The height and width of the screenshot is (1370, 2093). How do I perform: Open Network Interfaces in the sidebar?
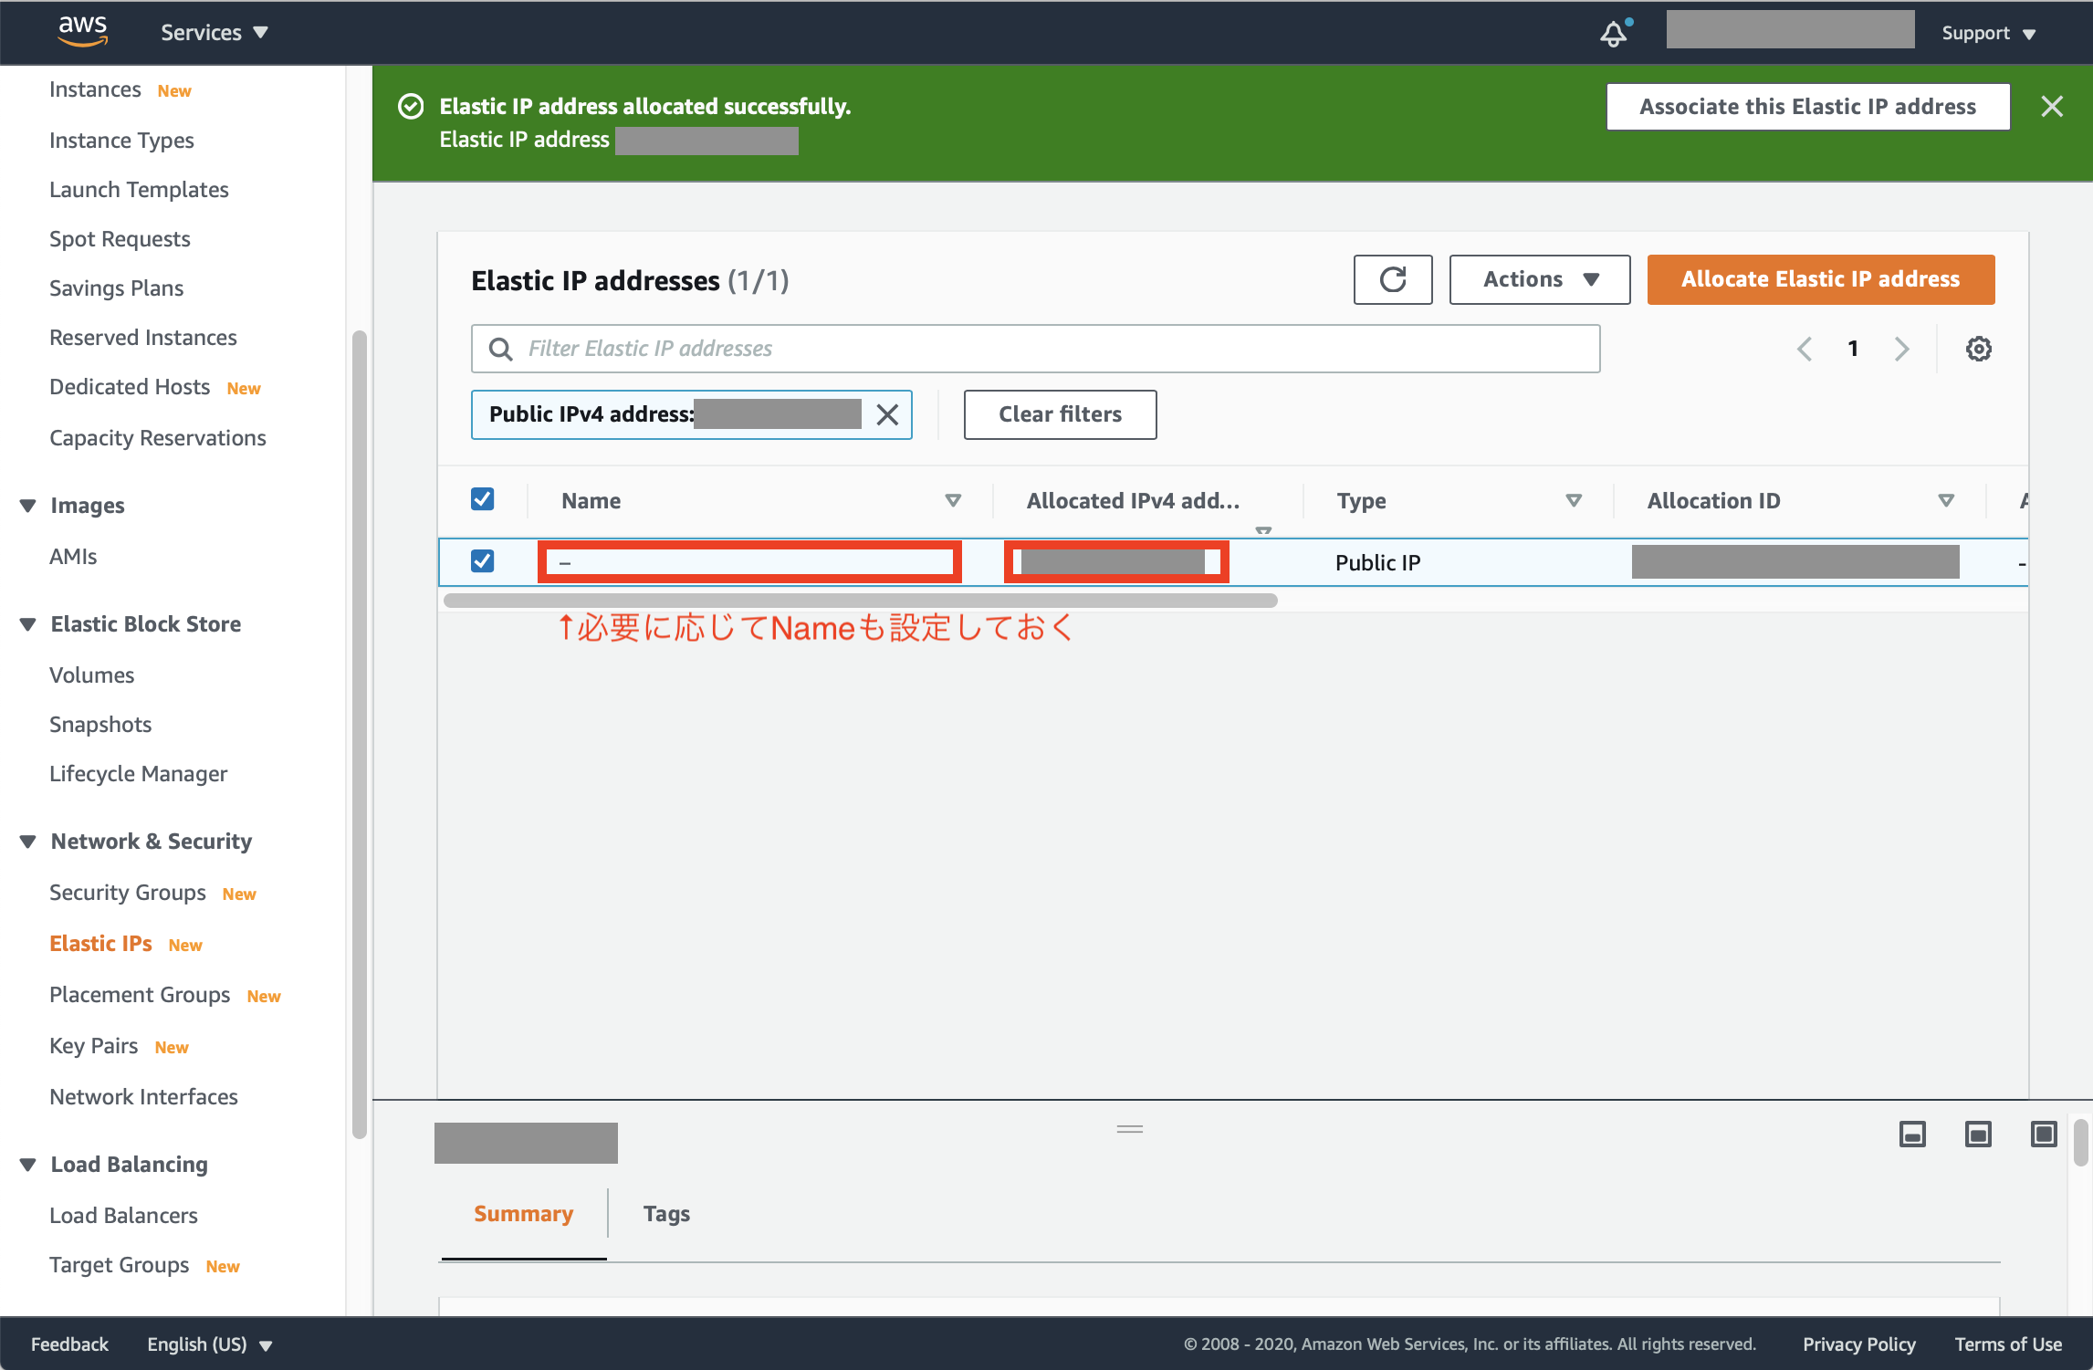tap(143, 1097)
